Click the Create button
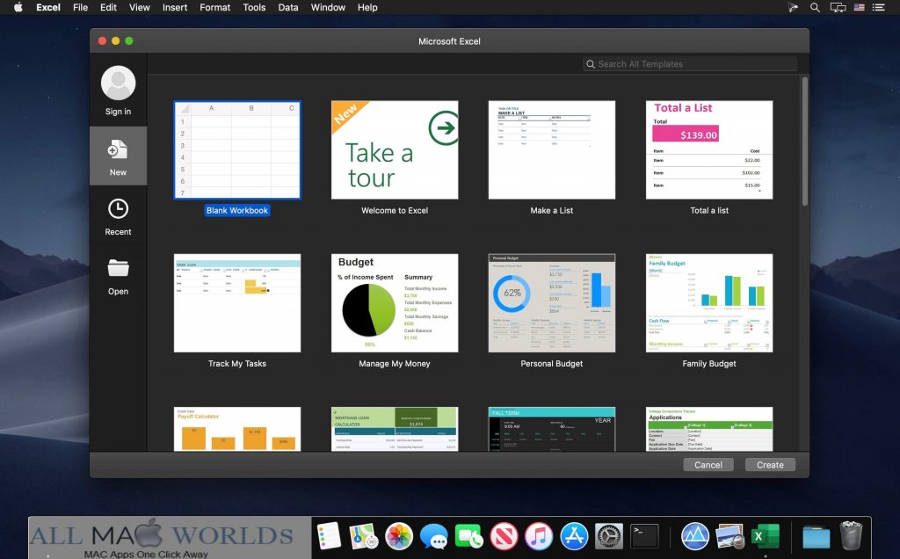 (x=770, y=465)
